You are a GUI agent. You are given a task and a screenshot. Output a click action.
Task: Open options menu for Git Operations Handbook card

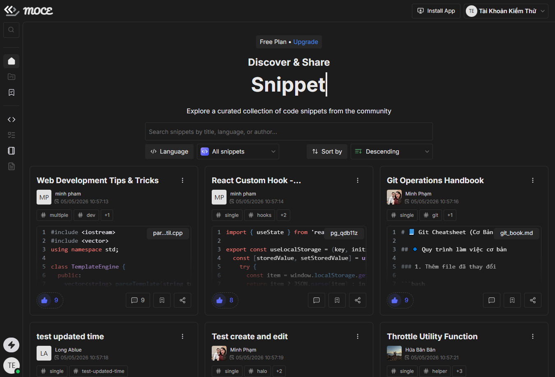coord(533,180)
